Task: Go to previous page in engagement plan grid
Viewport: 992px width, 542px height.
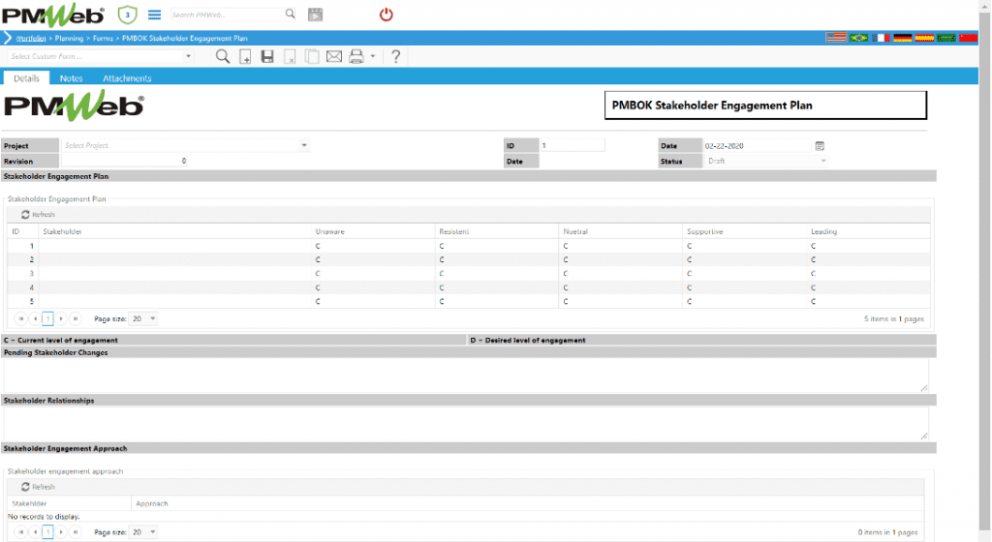Action: [35, 319]
